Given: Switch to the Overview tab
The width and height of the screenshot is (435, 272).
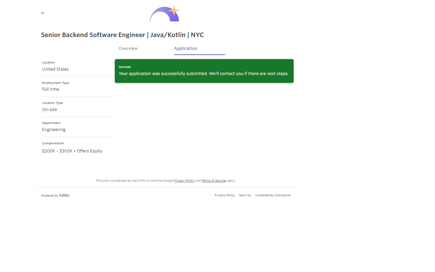Looking at the screenshot, I should pos(128,49).
